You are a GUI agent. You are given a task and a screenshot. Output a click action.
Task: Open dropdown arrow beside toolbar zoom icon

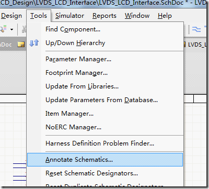coord(11,29)
